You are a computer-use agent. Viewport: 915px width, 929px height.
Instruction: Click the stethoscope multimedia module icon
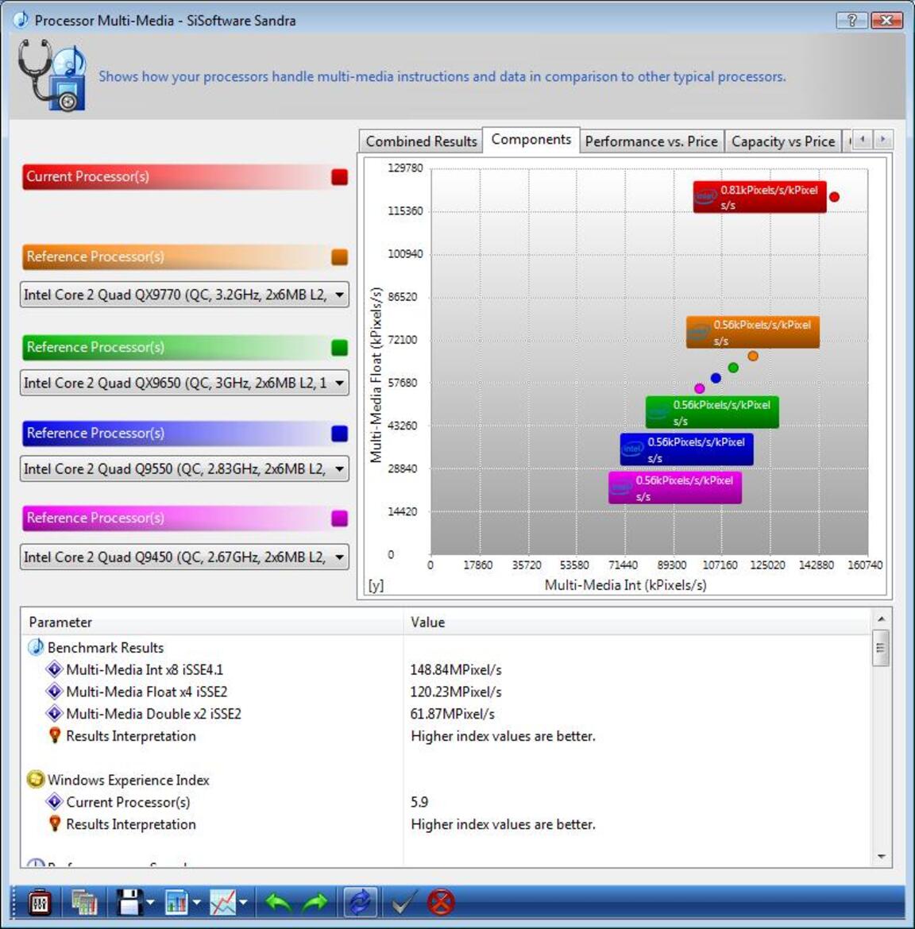(x=52, y=75)
